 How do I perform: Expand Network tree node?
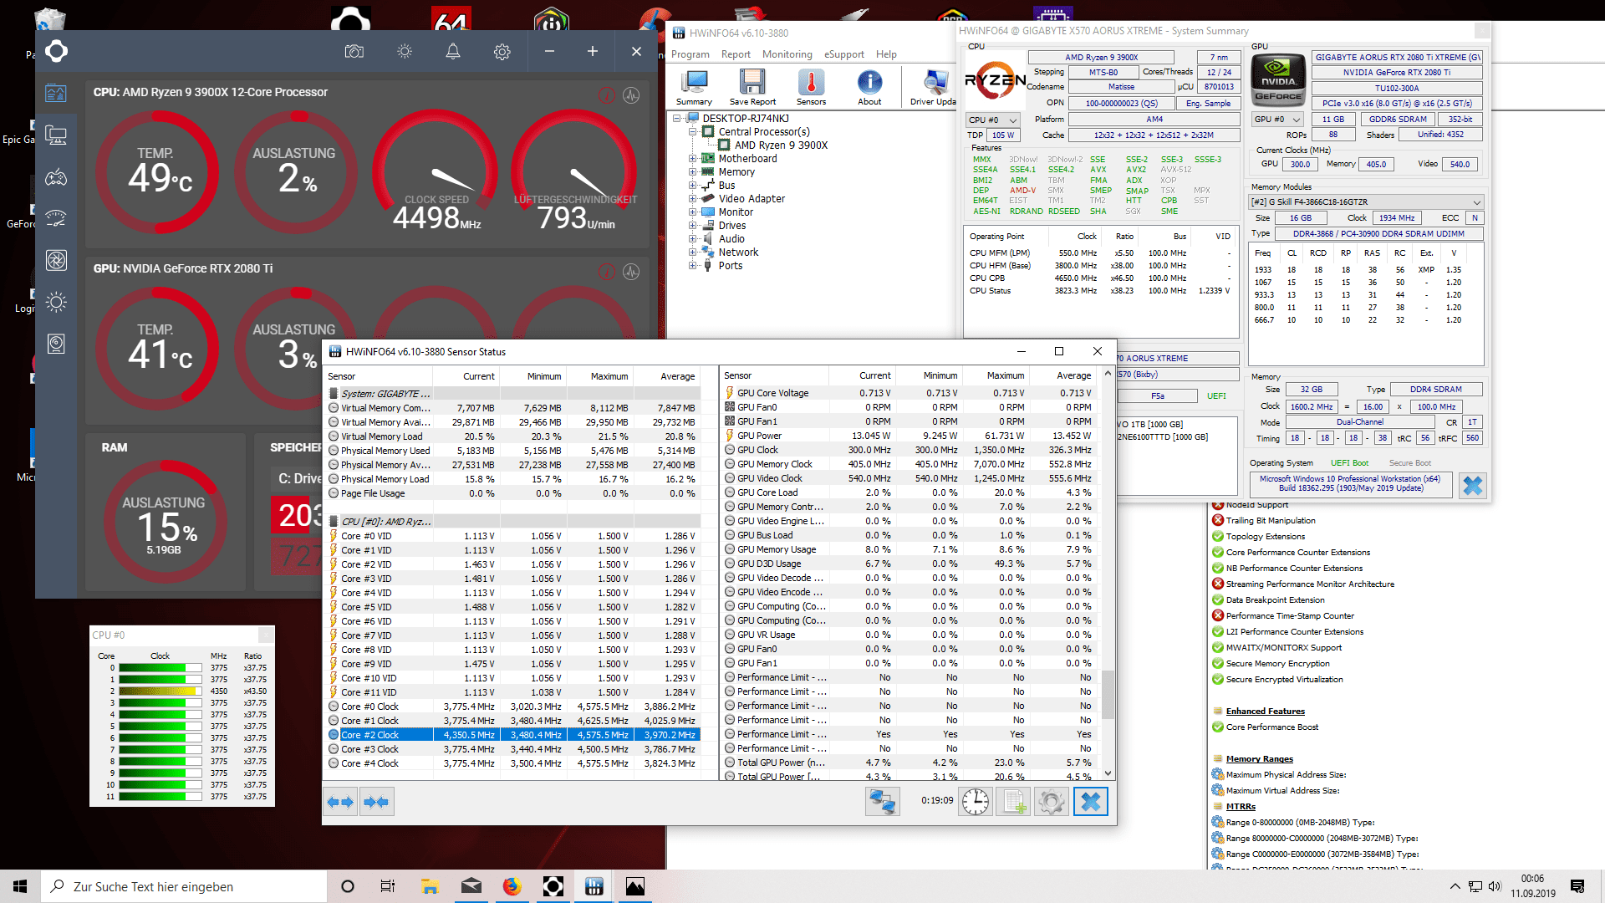point(692,253)
